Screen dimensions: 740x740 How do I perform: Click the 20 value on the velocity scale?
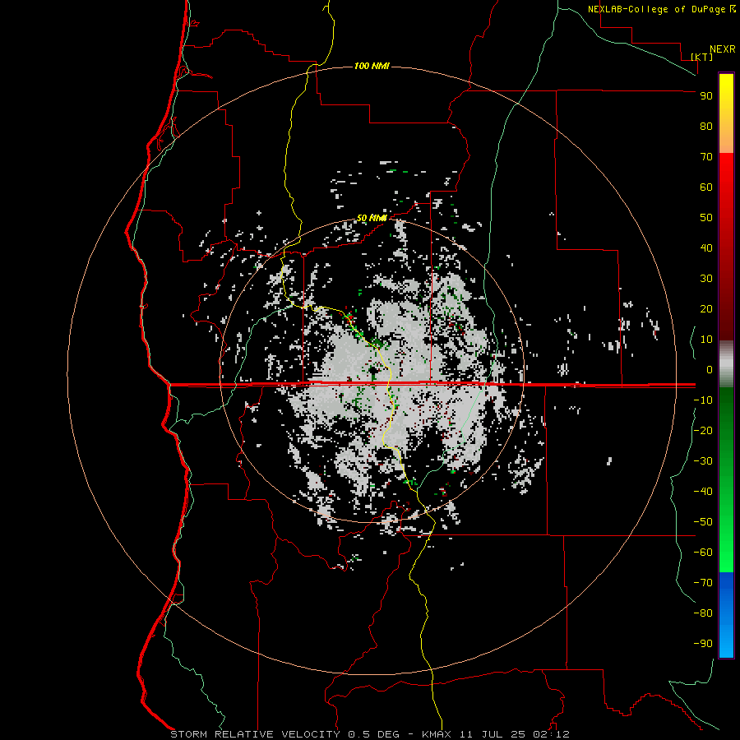coord(706,309)
